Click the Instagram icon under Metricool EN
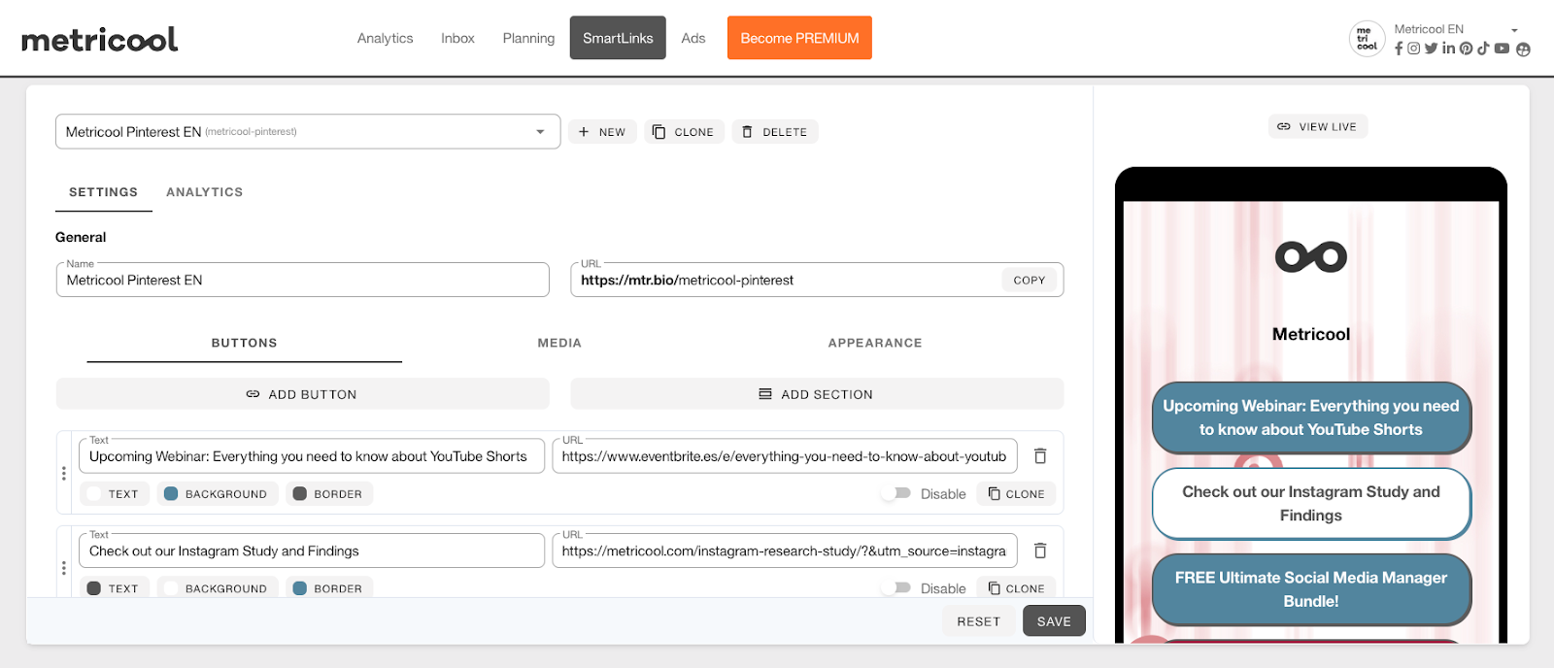The height and width of the screenshot is (668, 1554). (x=1414, y=49)
